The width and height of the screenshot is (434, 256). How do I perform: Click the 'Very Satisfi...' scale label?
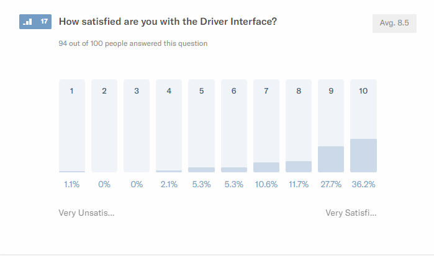pyautogui.click(x=351, y=213)
